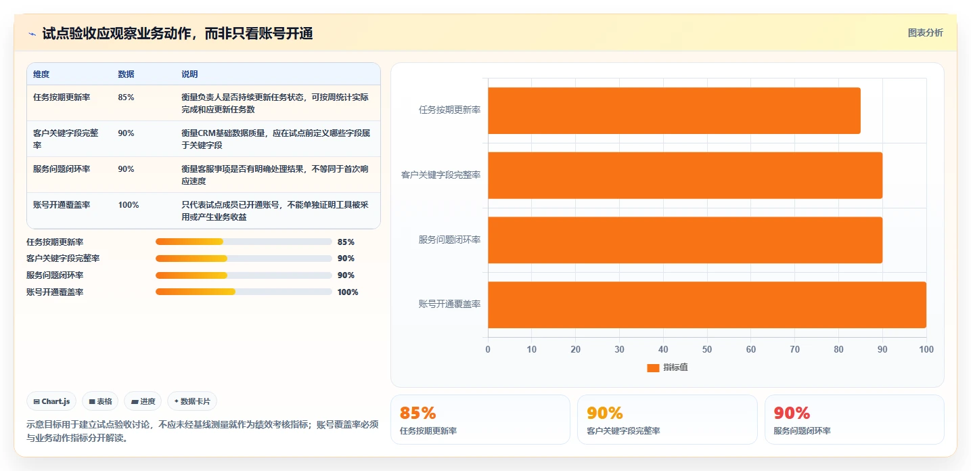Open the 图表分析 label in the header
The image size is (971, 471).
pos(925,32)
